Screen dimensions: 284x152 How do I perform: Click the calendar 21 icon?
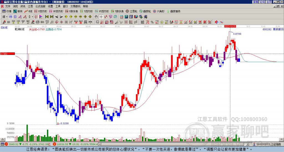coord(121,17)
